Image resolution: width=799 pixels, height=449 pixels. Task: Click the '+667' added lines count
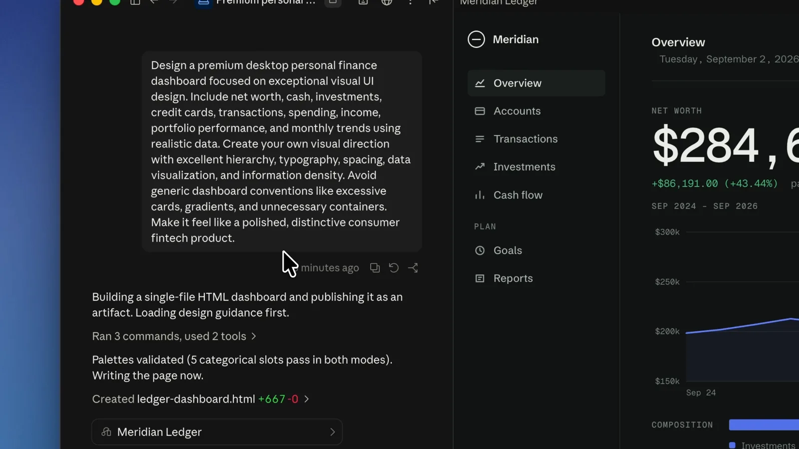[272, 399]
